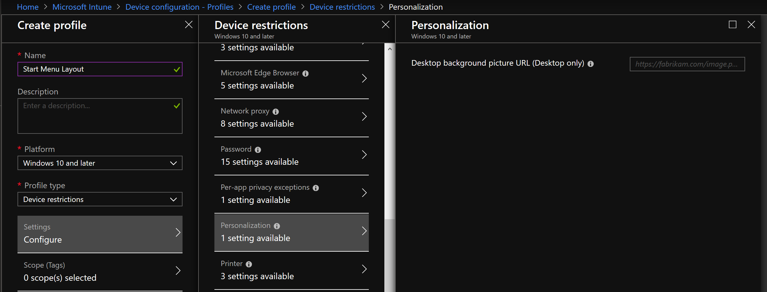Image resolution: width=767 pixels, height=292 pixels.
Task: Click scroll-up arrow in Device restrictions list
Action: point(389,49)
